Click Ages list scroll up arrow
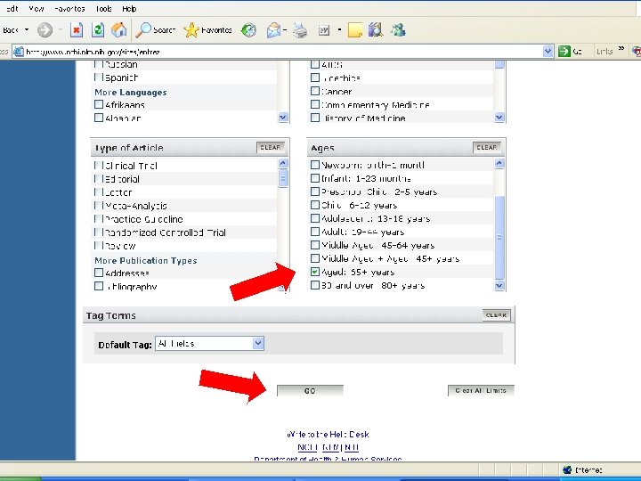The image size is (641, 481). click(x=499, y=164)
